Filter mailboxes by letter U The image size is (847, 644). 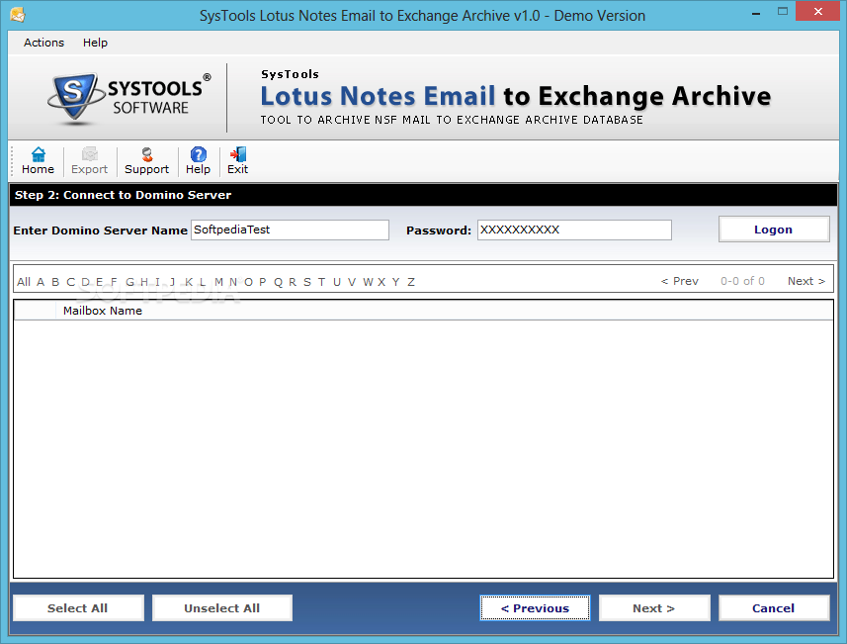coord(337,282)
